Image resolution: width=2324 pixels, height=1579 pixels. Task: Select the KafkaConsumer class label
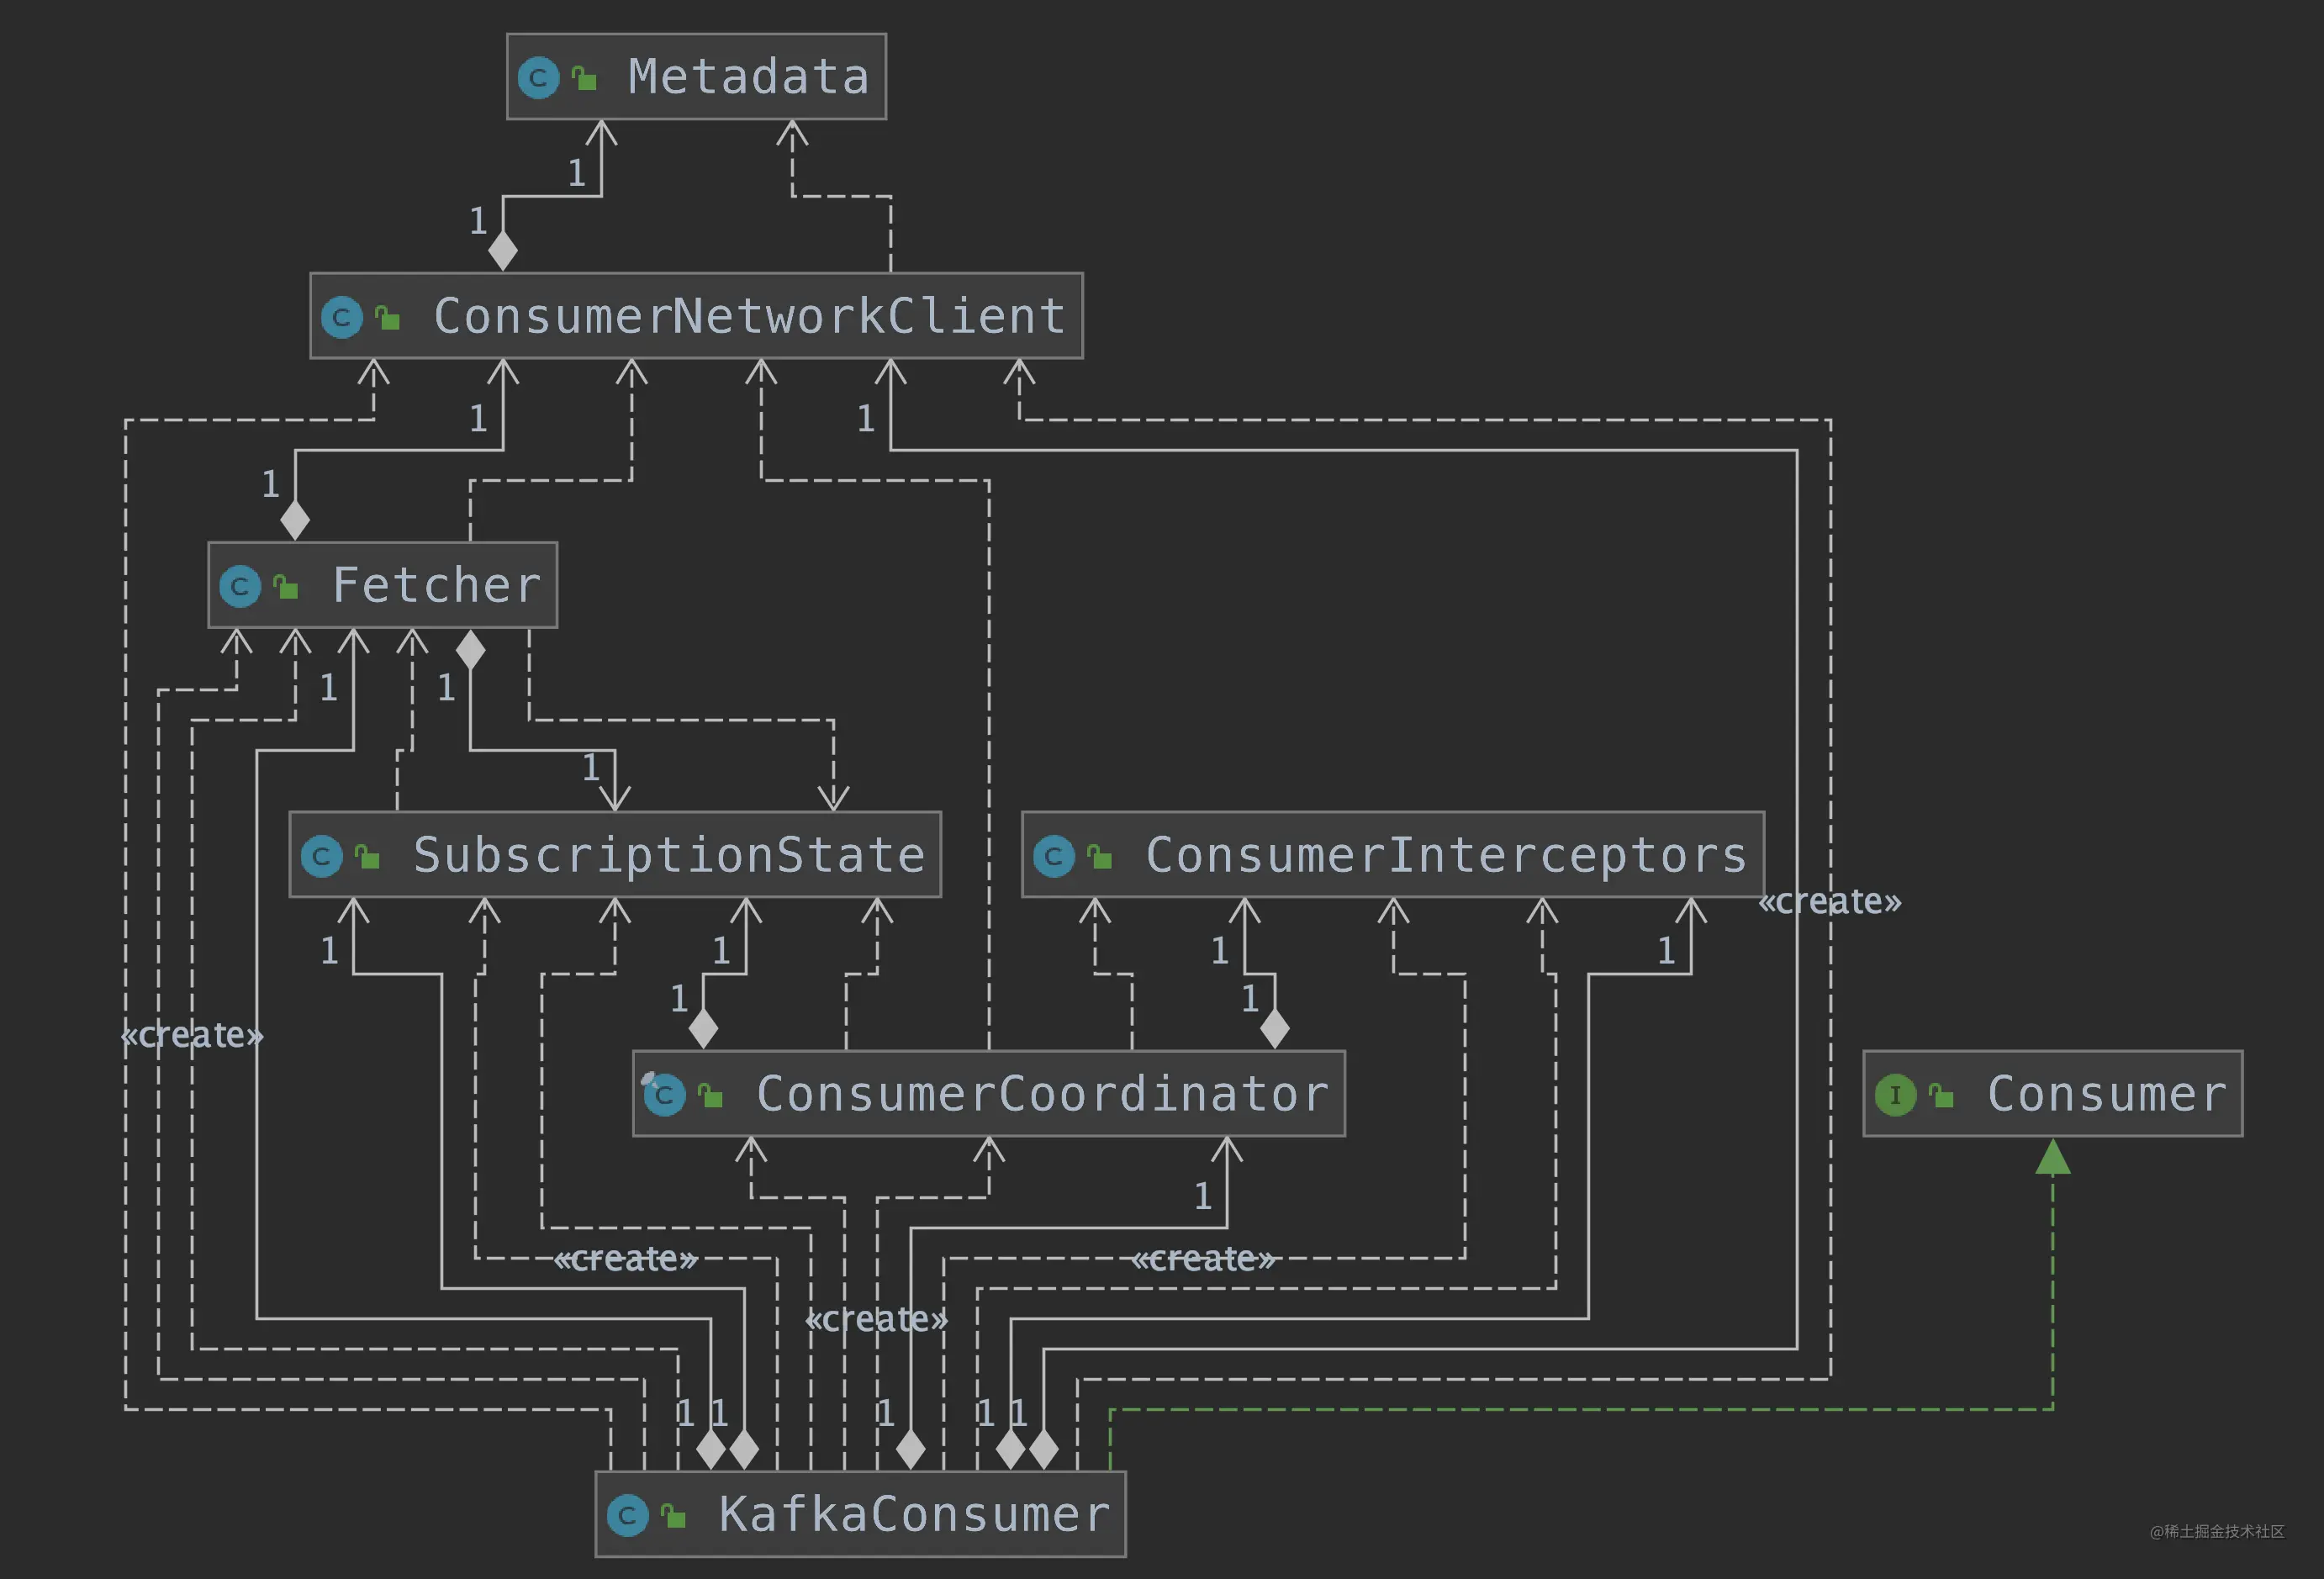pos(915,1515)
